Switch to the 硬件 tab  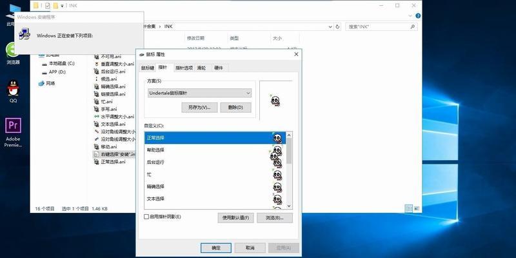coord(219,68)
